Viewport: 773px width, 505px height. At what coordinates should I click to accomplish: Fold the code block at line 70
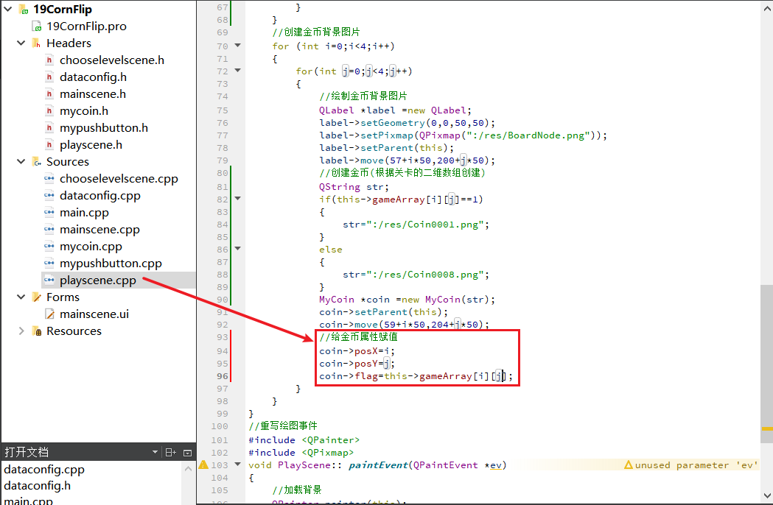237,46
